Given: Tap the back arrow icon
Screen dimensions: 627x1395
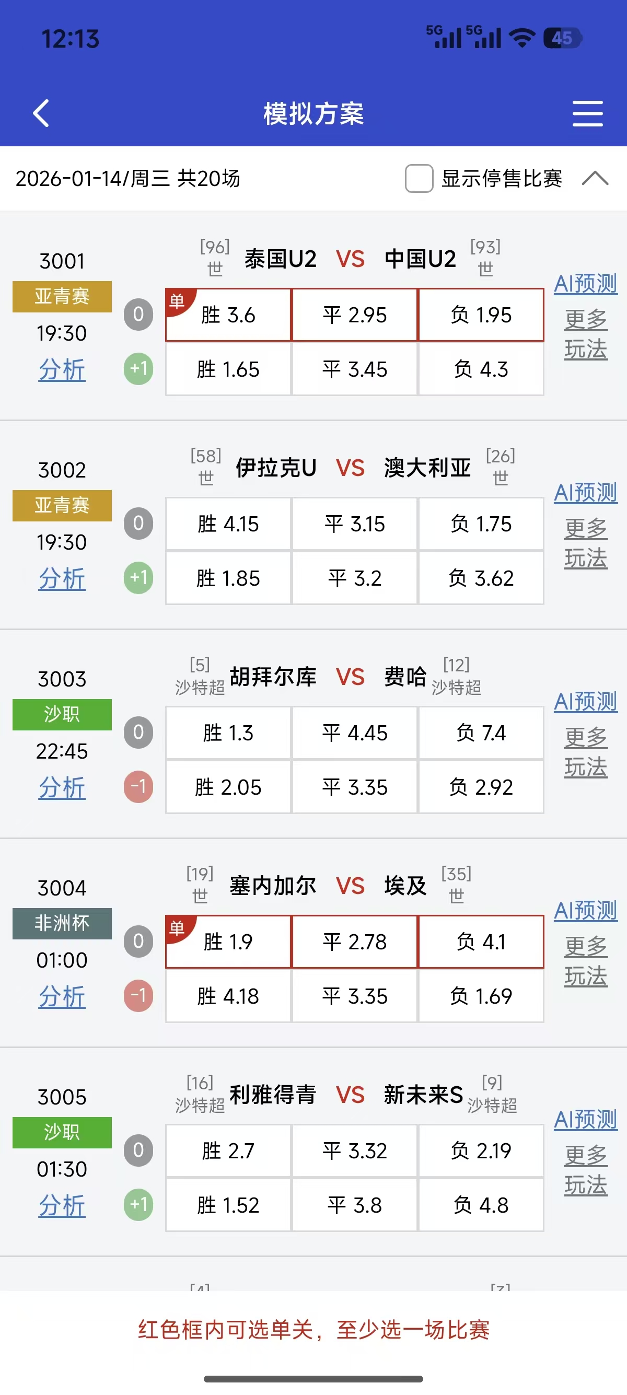Looking at the screenshot, I should (41, 113).
